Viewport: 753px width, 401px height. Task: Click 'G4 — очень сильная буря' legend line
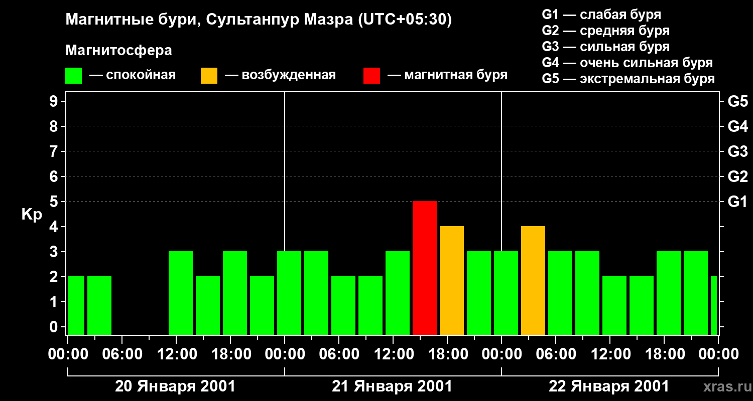627,63
